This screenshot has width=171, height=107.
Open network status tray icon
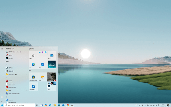[x=151, y=105]
